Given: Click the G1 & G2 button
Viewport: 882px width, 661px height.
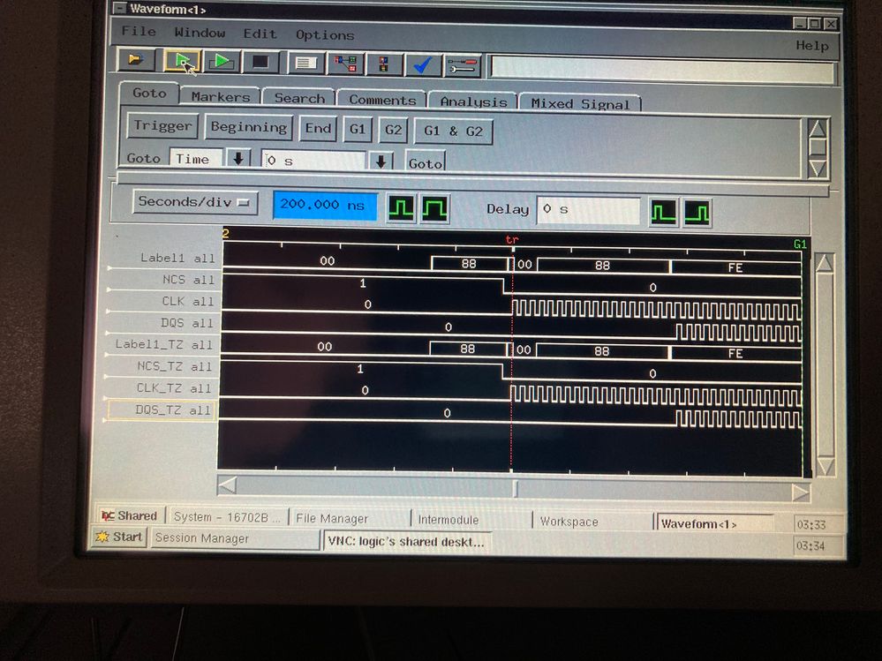Looking at the screenshot, I should tap(454, 131).
